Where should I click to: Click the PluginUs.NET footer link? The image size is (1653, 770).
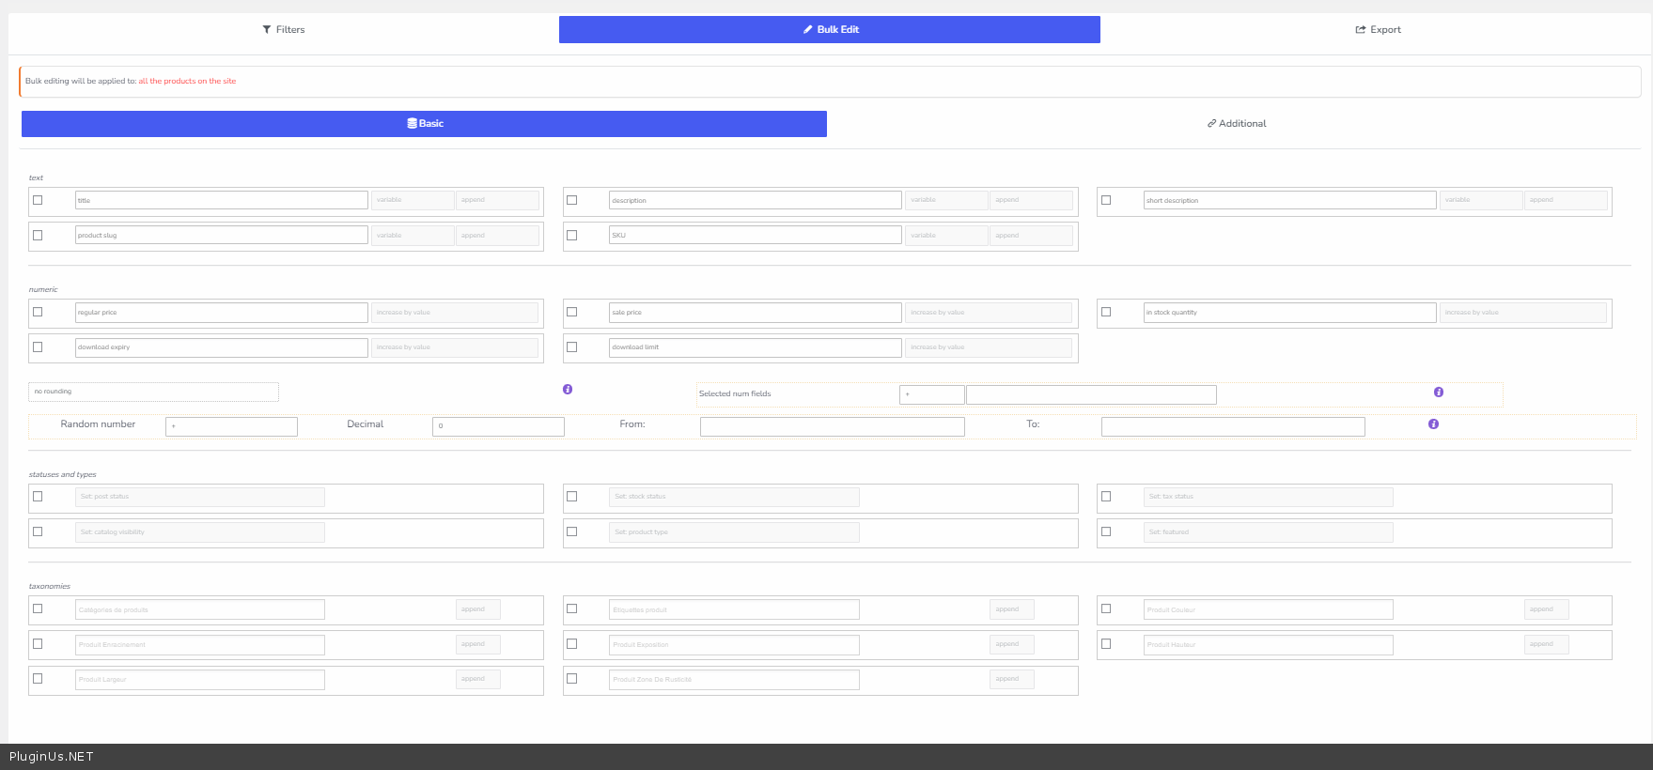(x=52, y=757)
